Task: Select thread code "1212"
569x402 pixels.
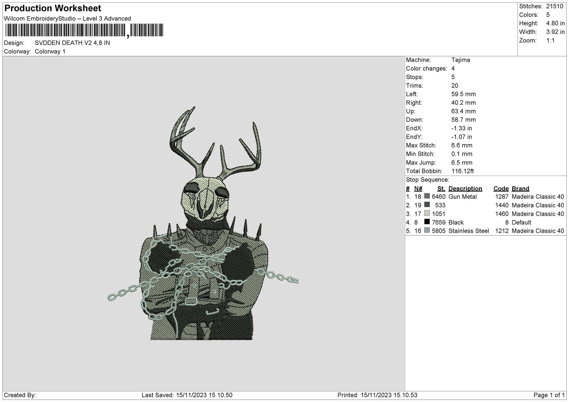Action: pos(502,231)
